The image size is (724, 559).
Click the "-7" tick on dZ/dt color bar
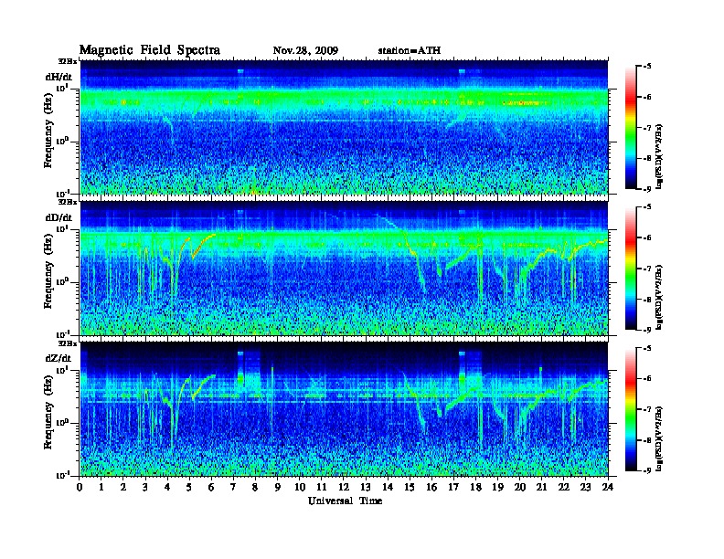(x=647, y=409)
